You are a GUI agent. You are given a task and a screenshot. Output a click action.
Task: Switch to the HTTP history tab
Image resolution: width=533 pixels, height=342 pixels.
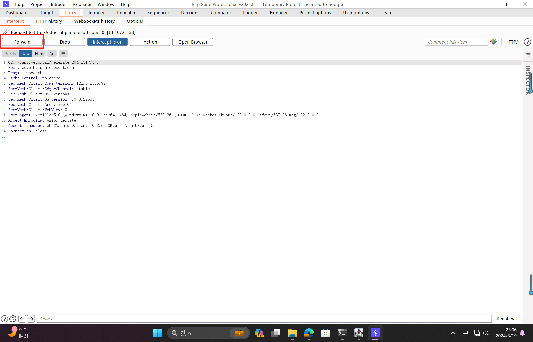49,21
